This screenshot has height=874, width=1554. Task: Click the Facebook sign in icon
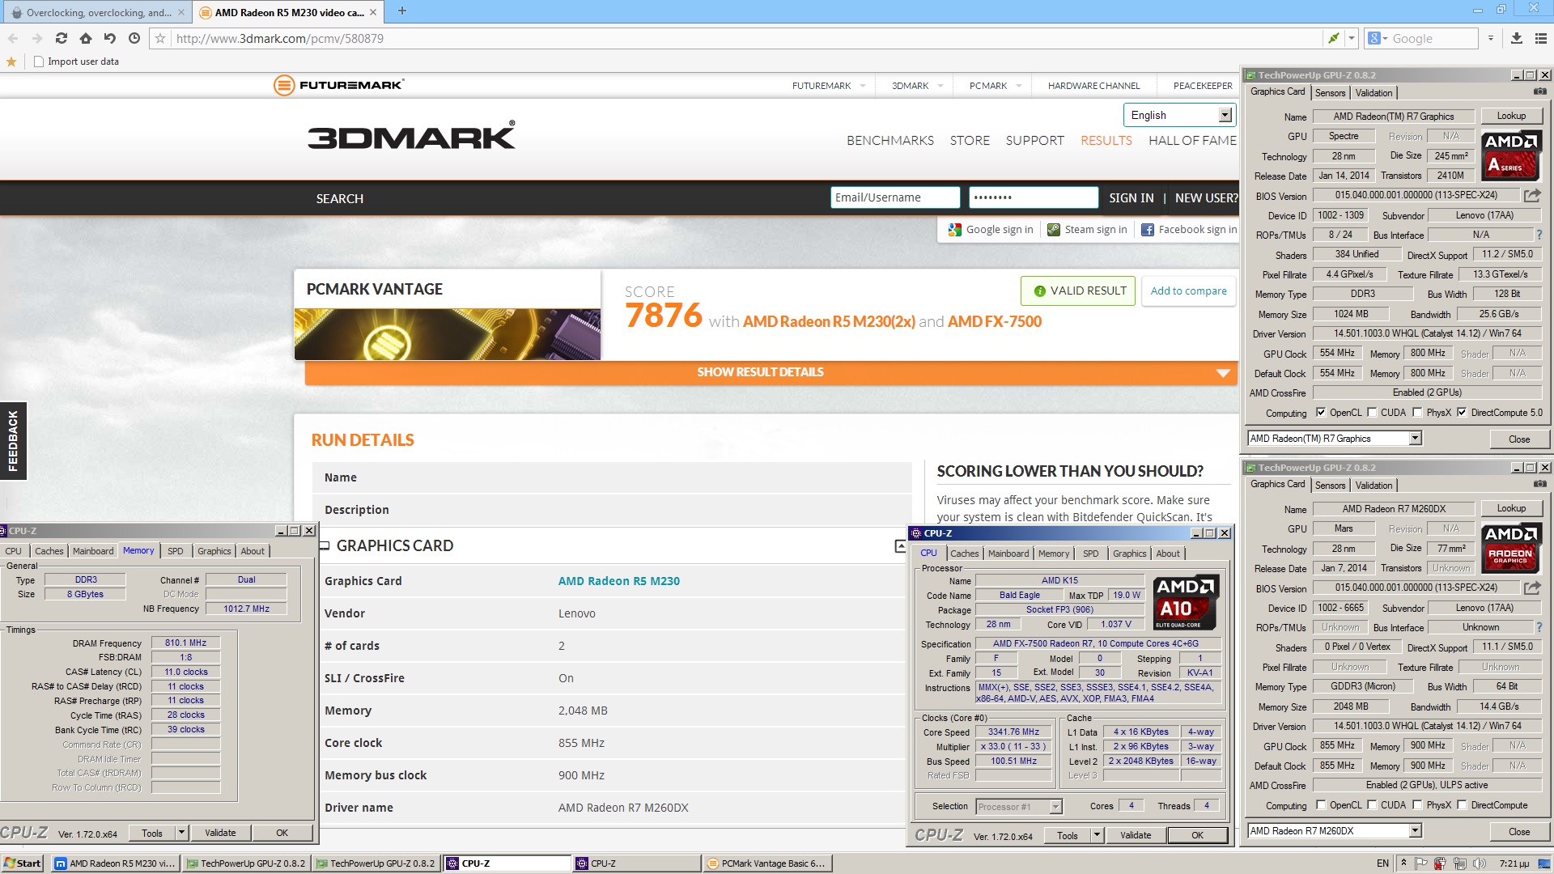1148,230
